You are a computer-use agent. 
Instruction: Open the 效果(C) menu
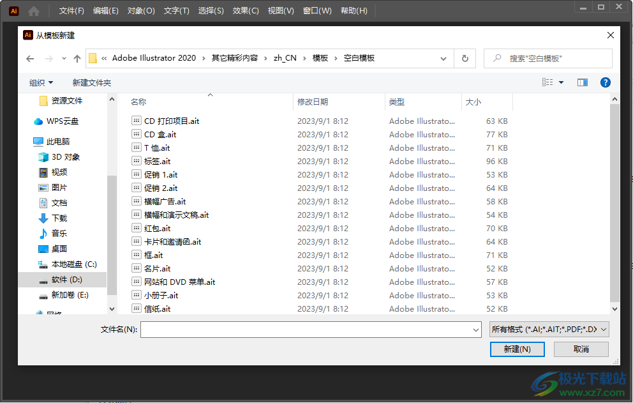[x=246, y=10]
